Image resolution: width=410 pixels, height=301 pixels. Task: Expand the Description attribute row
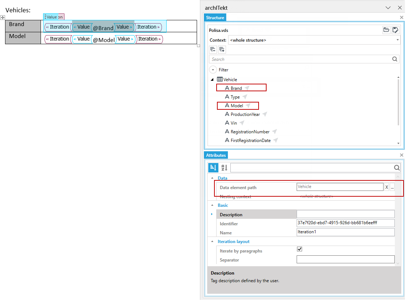tap(212, 214)
